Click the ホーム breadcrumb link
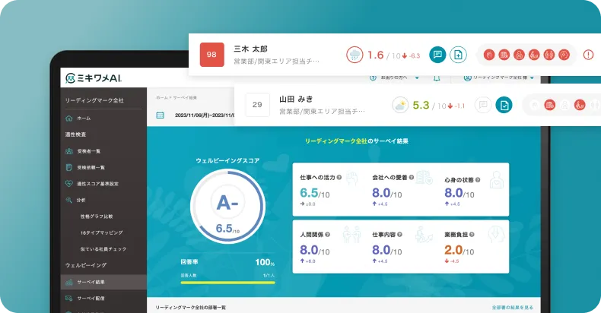The image size is (601, 313). click(162, 98)
